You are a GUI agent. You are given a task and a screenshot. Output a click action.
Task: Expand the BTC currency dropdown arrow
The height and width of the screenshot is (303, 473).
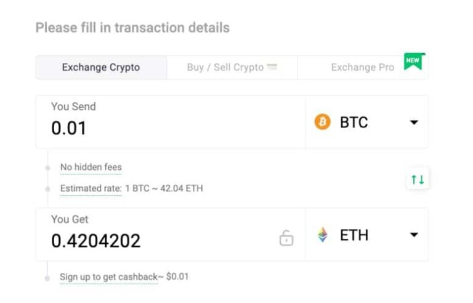coord(414,122)
